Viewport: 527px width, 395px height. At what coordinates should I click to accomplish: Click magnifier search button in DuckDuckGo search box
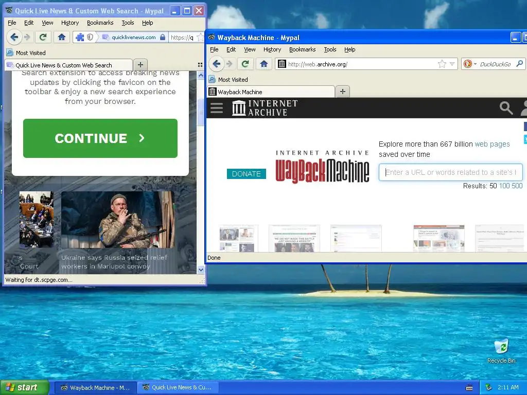tap(520, 63)
